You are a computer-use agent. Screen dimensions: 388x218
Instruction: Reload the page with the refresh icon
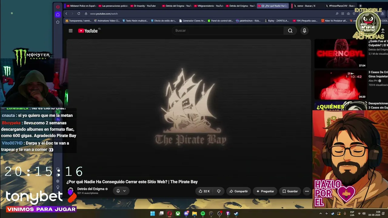79,14
